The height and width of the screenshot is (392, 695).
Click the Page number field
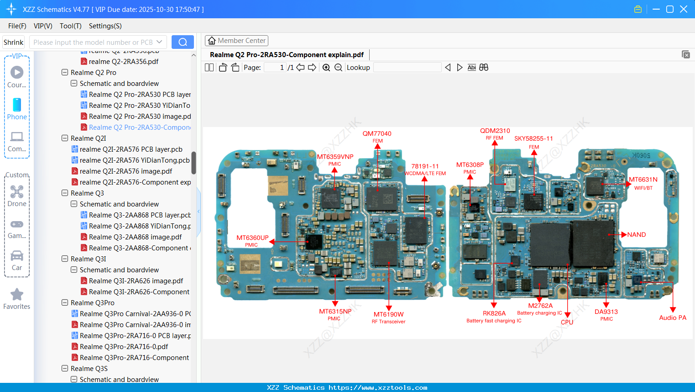coord(276,68)
